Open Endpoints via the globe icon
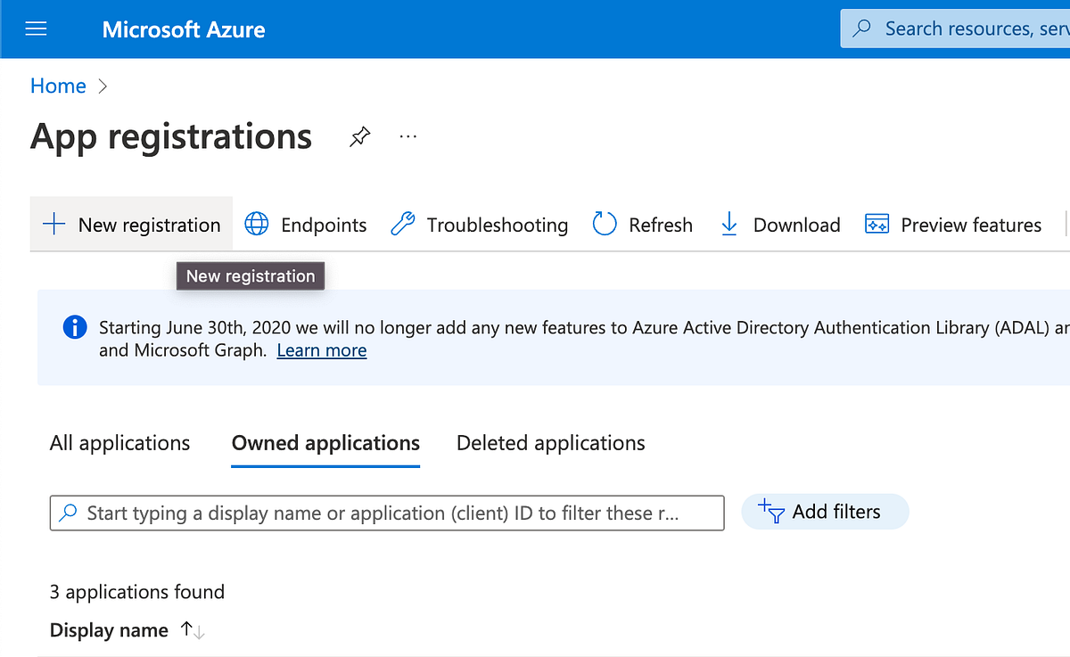 click(257, 225)
